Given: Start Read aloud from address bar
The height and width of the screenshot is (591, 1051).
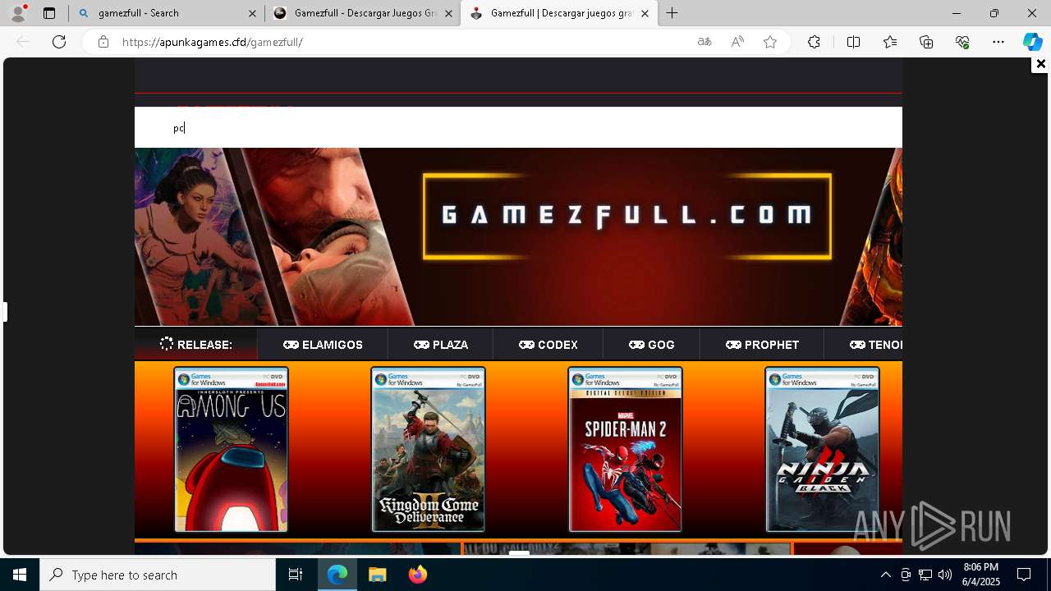Looking at the screenshot, I should (x=737, y=42).
